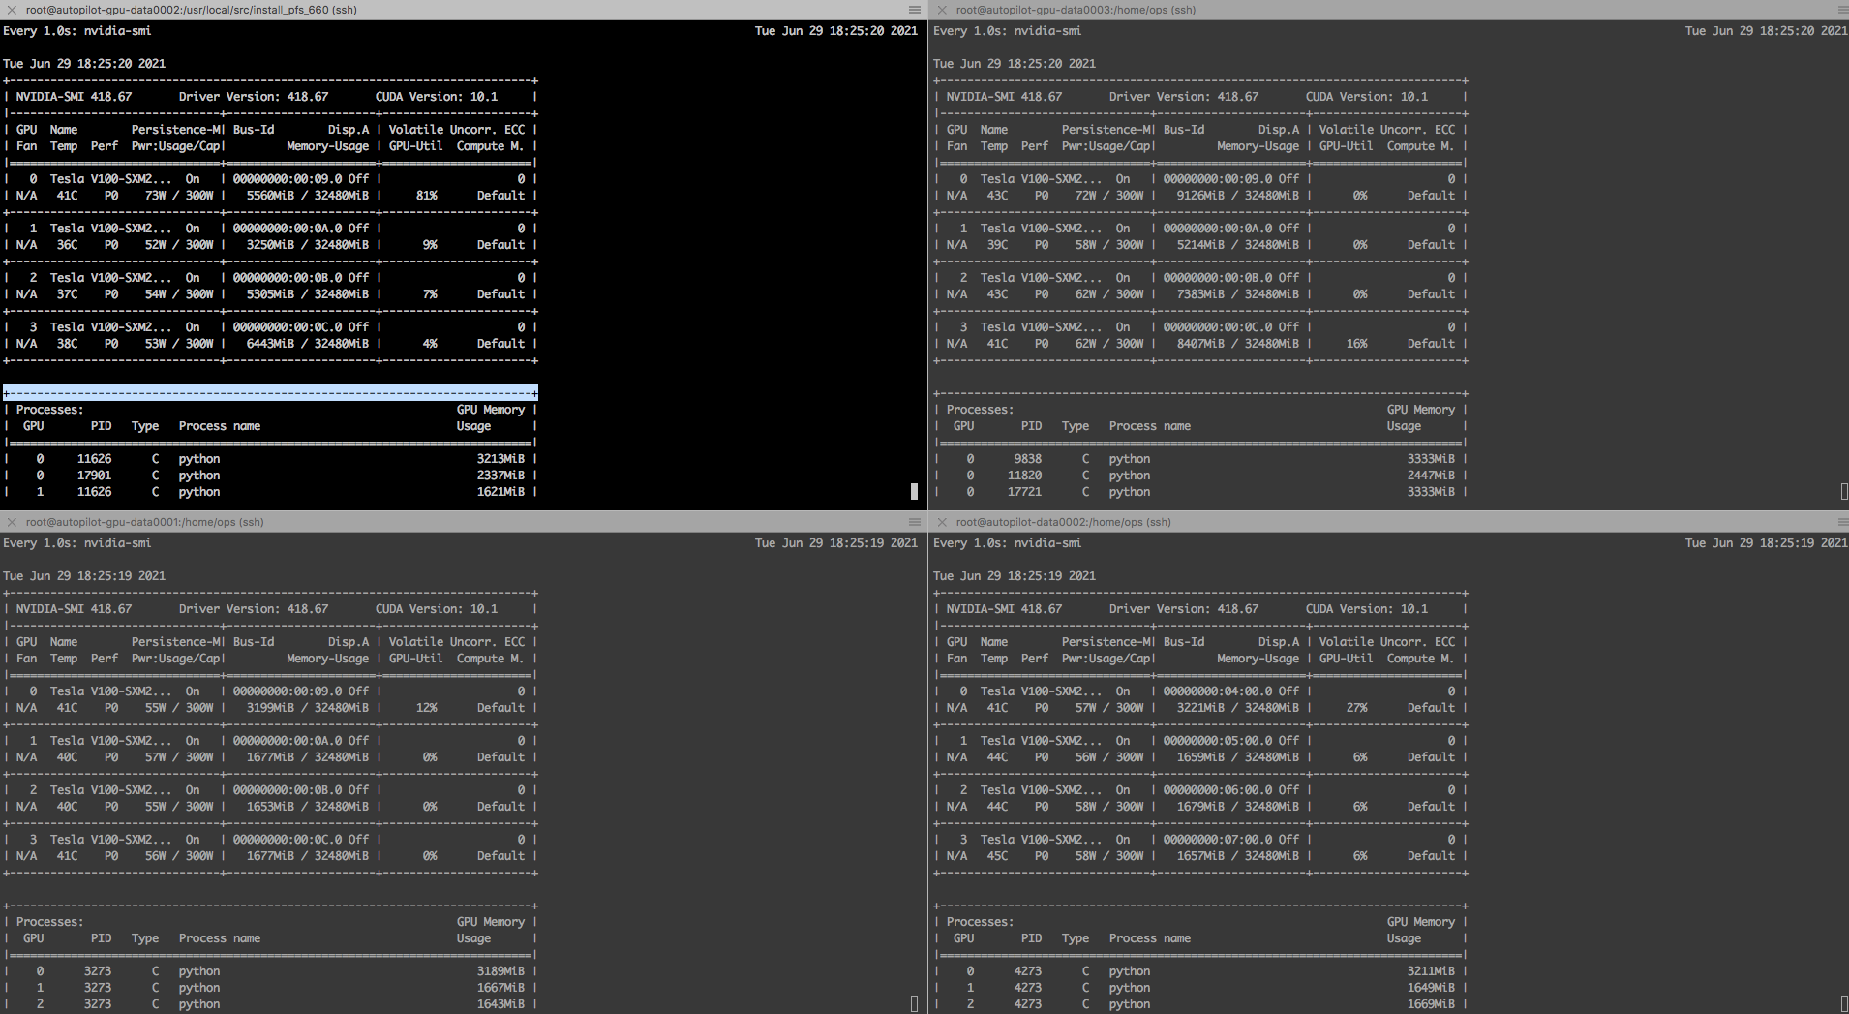The height and width of the screenshot is (1014, 1849).
Task: Click the '73W / 300W' power reading
Action: pyautogui.click(x=179, y=196)
